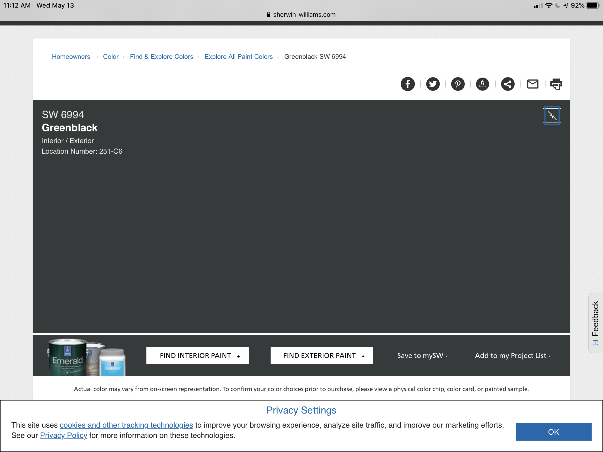This screenshot has height=452, width=603.
Task: Accept privacy settings with OK
Action: tap(553, 432)
